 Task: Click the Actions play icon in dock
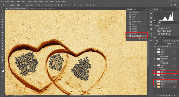[151, 13]
